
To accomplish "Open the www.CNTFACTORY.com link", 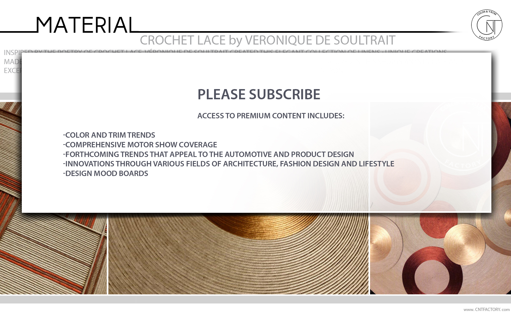I will 487,309.
